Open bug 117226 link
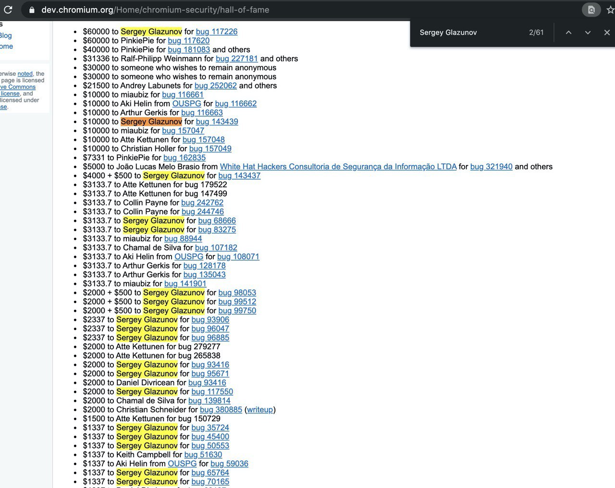 coord(217,32)
